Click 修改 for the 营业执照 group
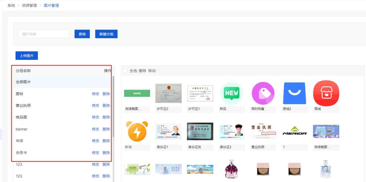 96,106
